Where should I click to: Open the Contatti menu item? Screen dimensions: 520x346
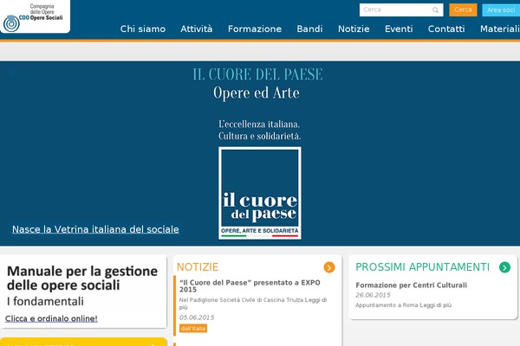446,29
